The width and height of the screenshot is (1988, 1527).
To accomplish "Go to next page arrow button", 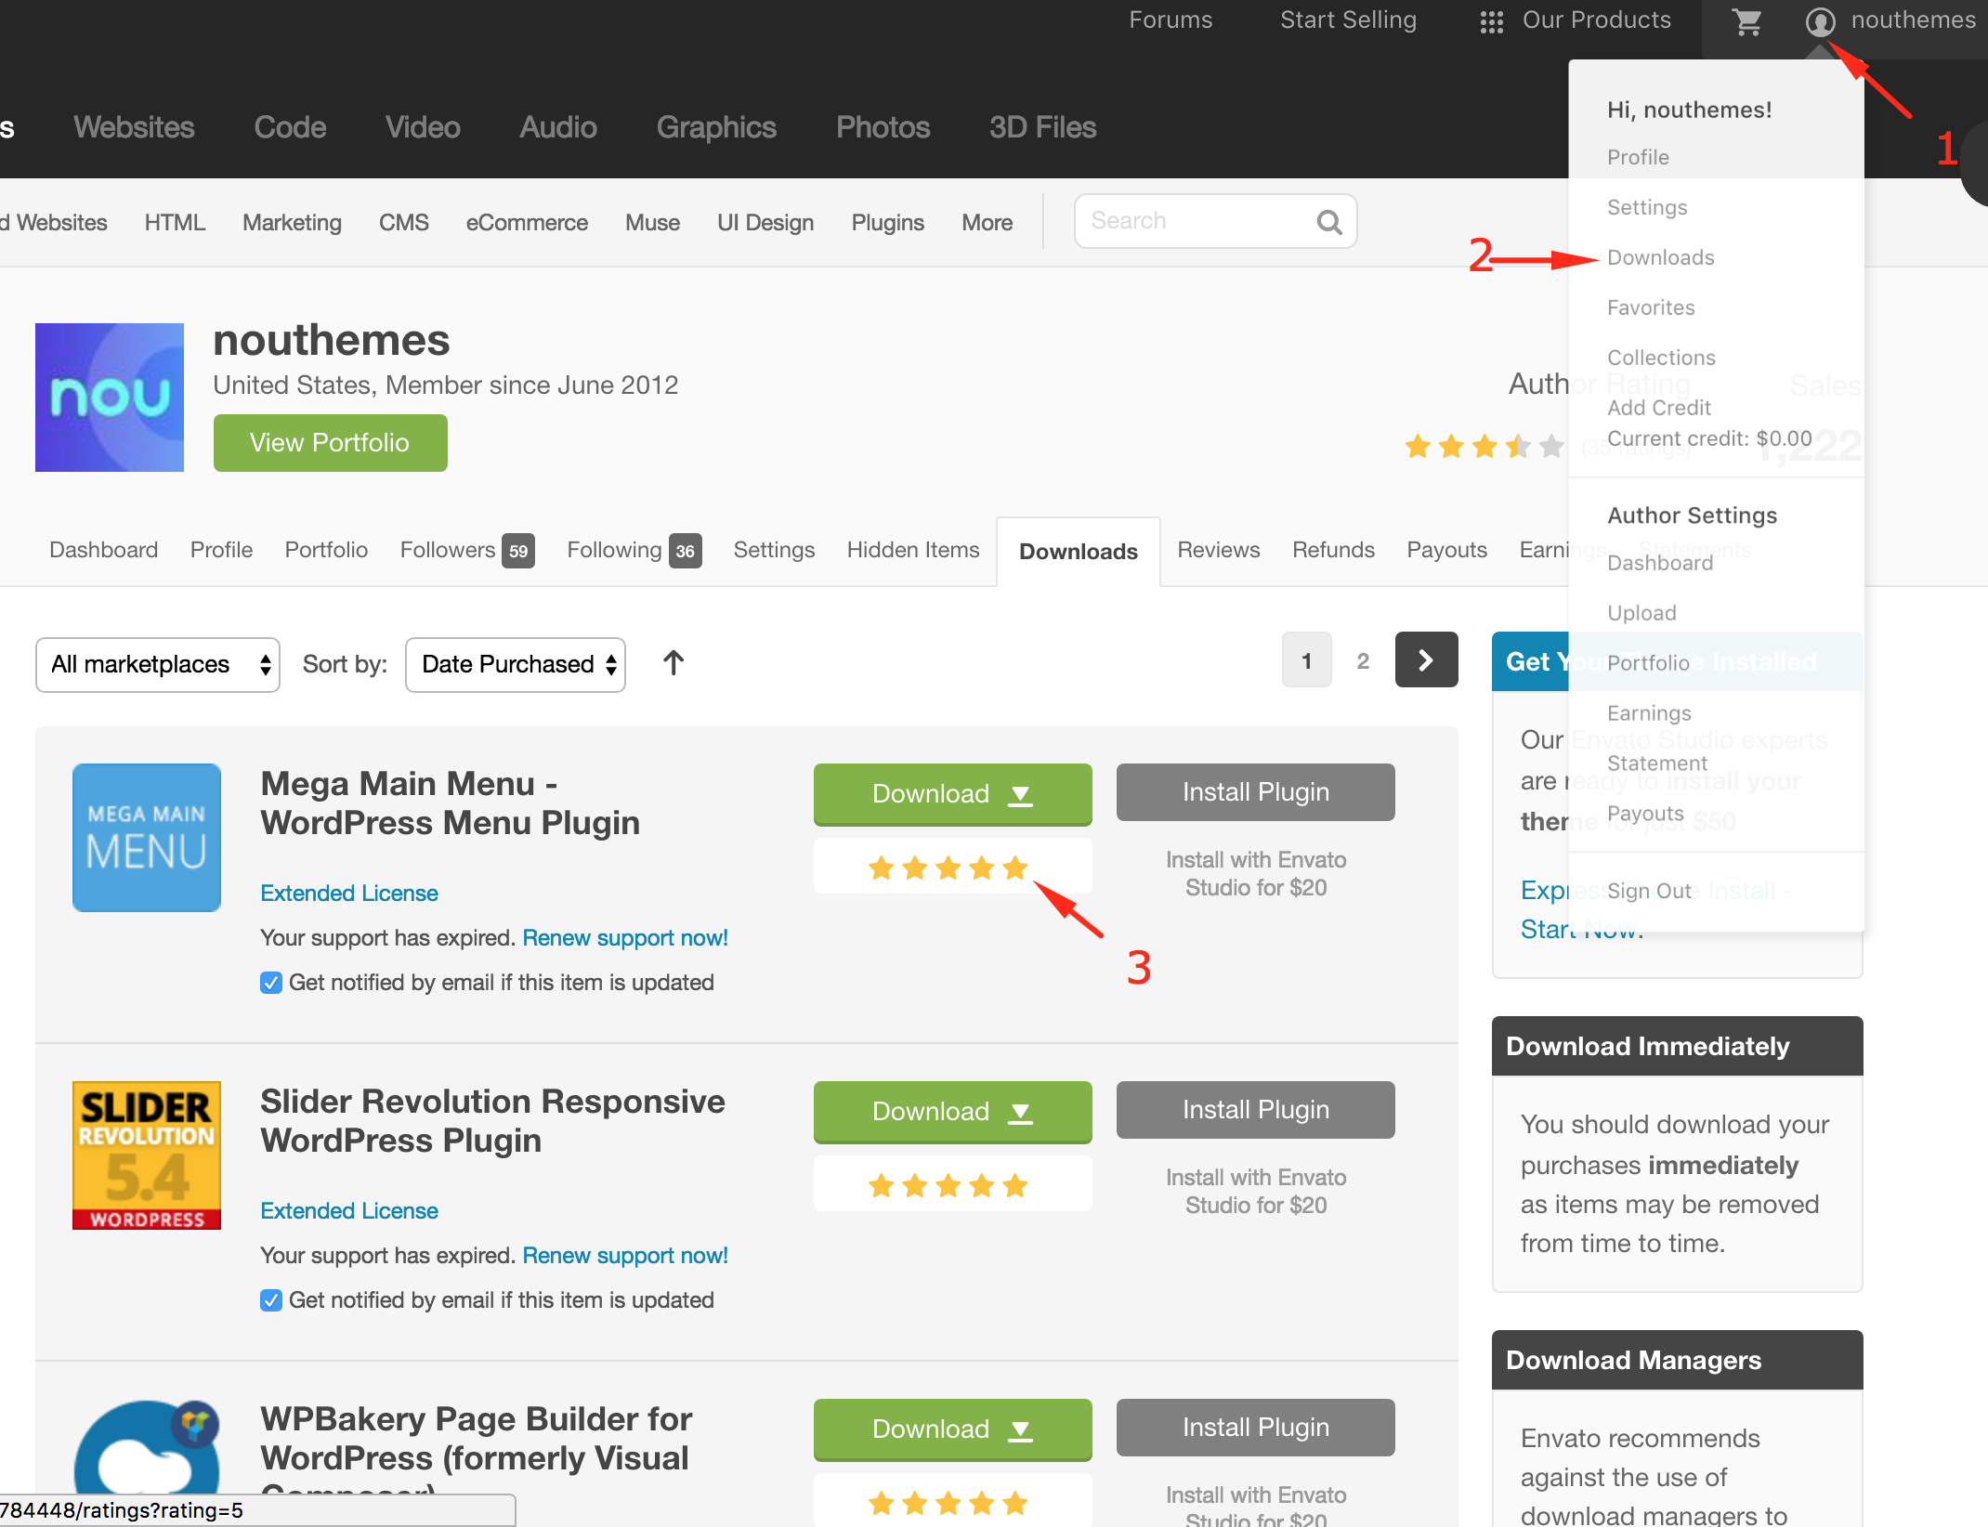I will tap(1426, 660).
